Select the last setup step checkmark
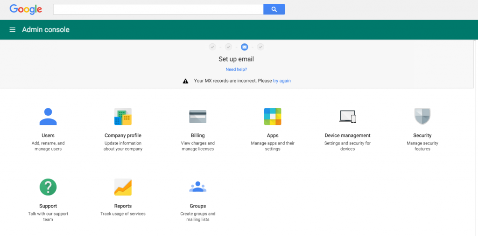Image resolution: width=478 pixels, height=236 pixels. click(260, 47)
